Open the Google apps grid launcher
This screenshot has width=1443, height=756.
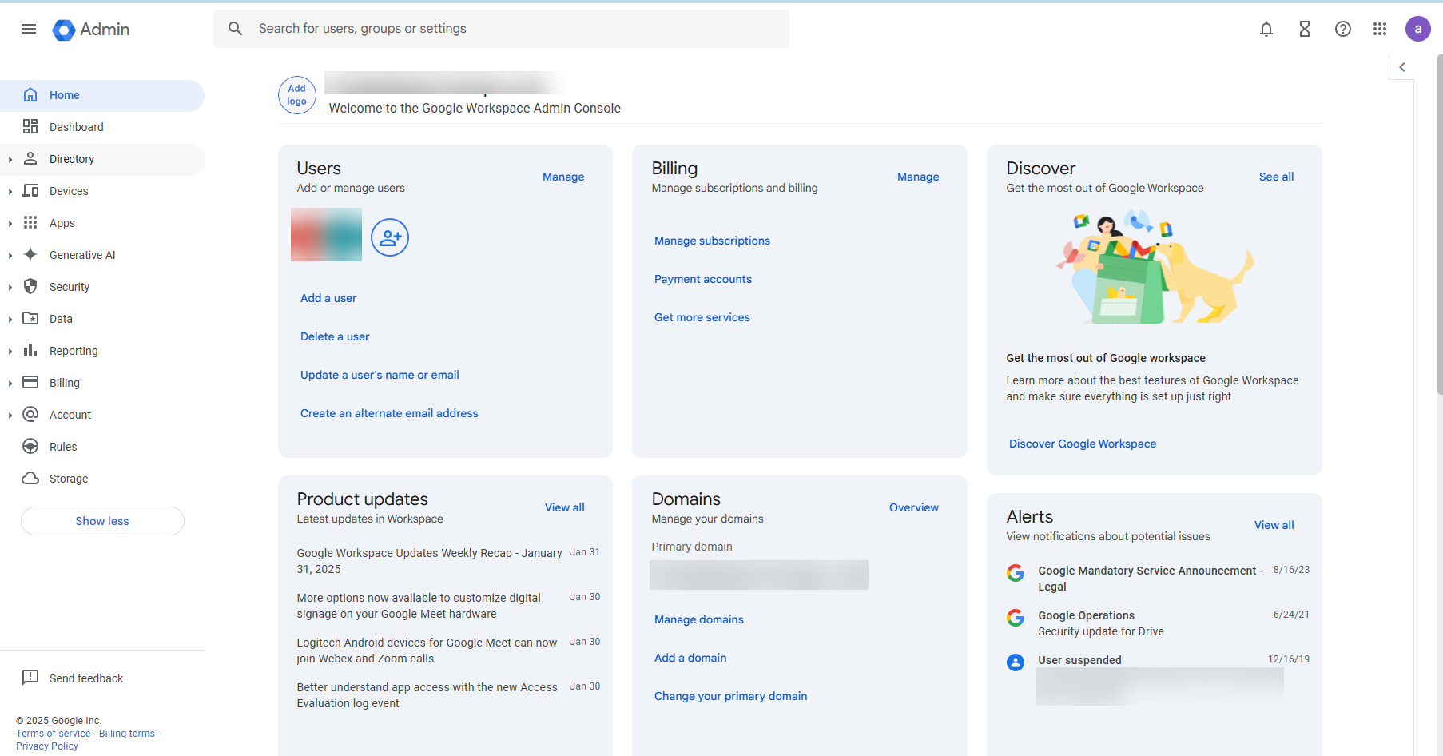coord(1379,29)
